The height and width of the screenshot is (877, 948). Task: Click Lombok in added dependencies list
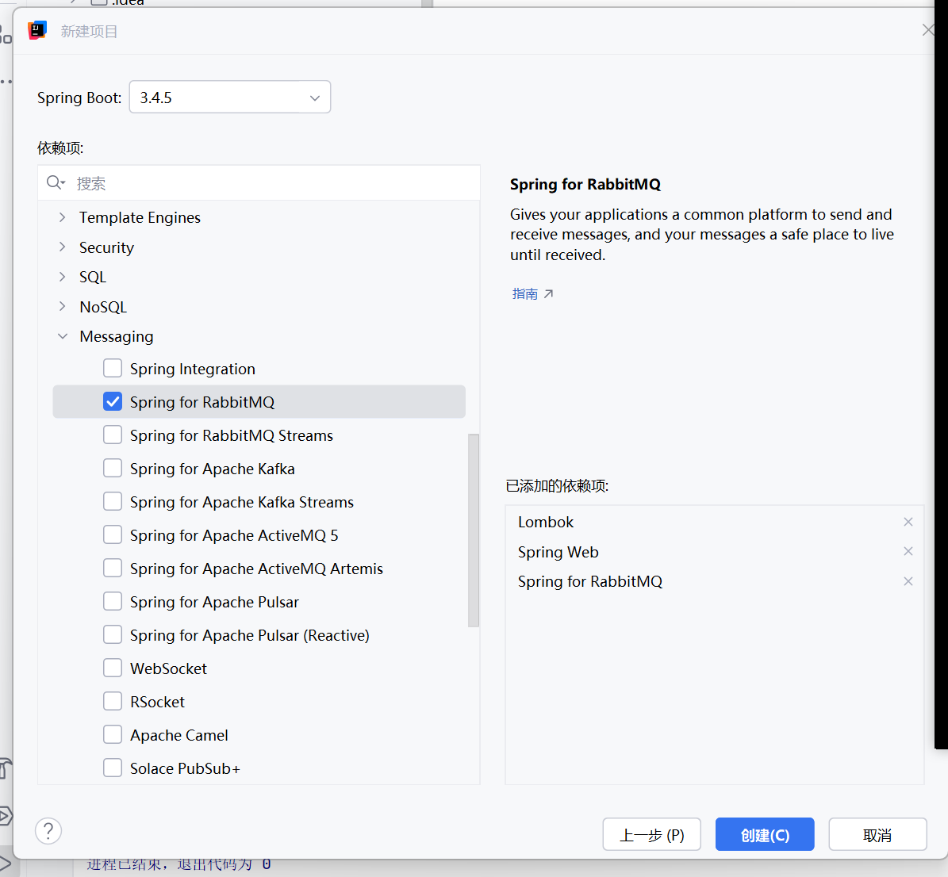(x=545, y=523)
